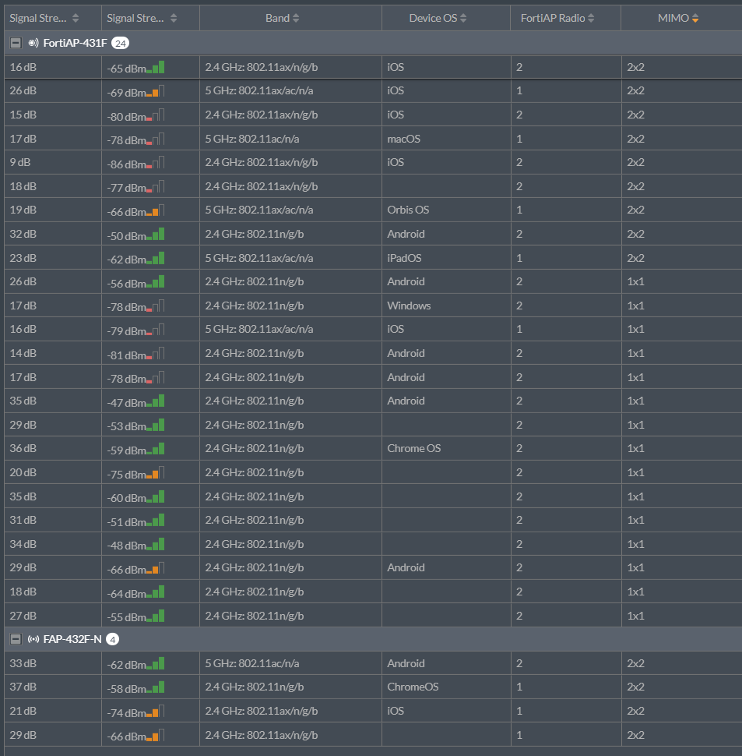742x756 pixels.
Task: Click 5 GHz: 802.11ac/n/a band in 33 dB row
Action: click(251, 663)
